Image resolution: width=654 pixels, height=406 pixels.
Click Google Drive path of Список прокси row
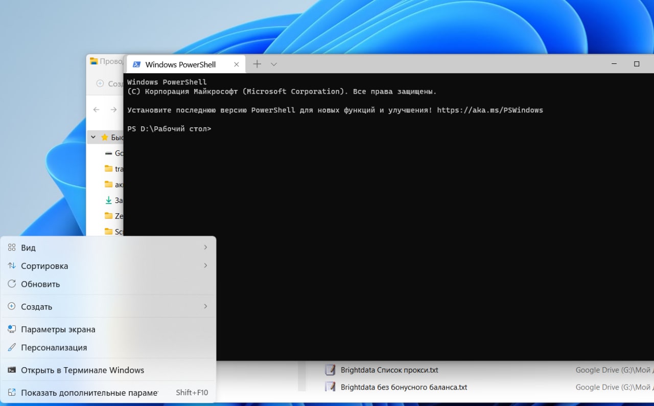pos(615,370)
